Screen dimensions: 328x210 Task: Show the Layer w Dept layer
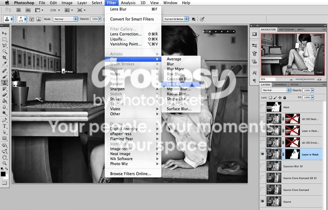262,131
